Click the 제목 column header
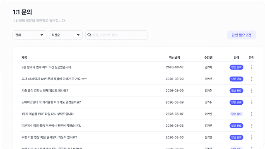This screenshot has height=149, width=265. tap(24, 58)
